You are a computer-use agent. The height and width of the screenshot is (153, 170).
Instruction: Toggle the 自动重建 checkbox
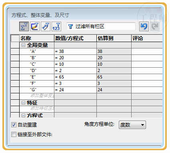click(x=14, y=125)
